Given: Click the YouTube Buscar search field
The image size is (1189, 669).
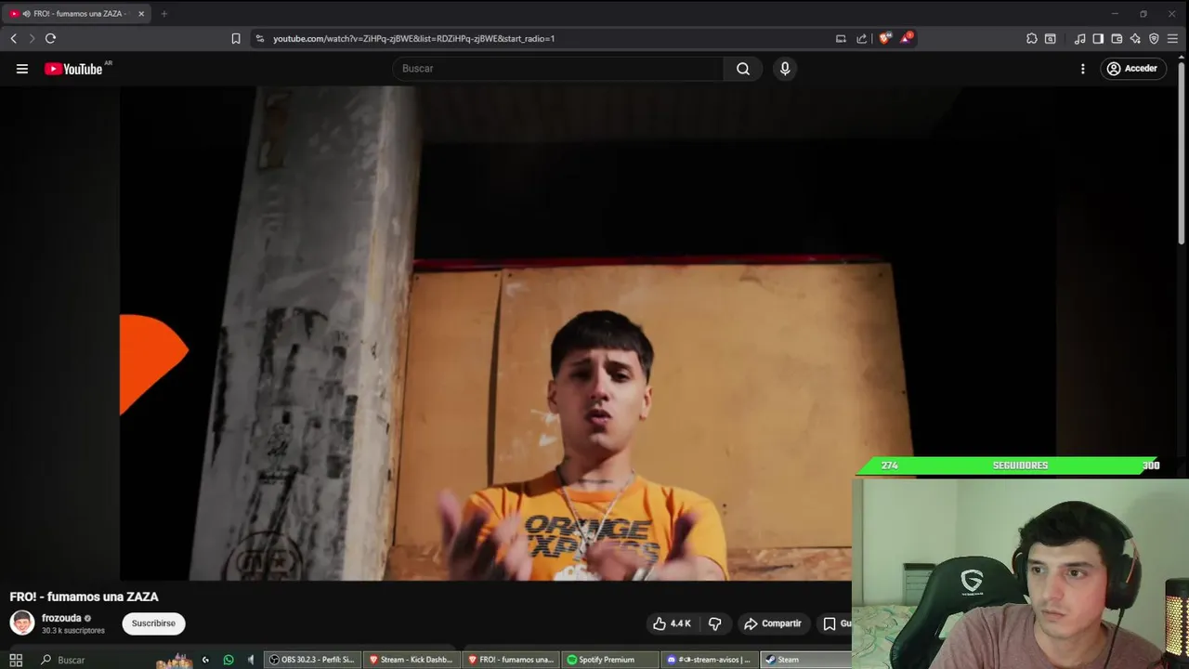Looking at the screenshot, I should 558,69.
